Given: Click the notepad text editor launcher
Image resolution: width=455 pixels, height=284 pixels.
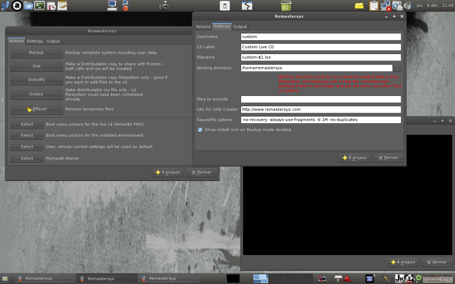Looking at the screenshot, I should point(62,5).
